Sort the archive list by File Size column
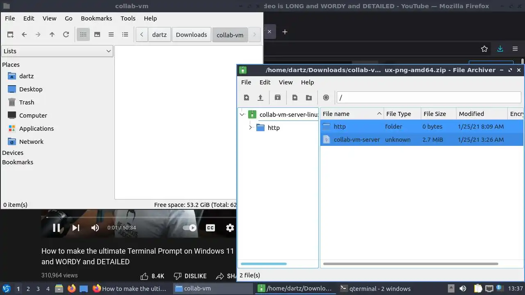The width and height of the screenshot is (525, 295). (438, 114)
